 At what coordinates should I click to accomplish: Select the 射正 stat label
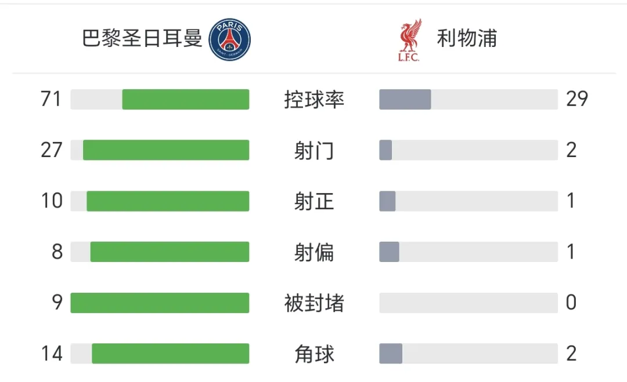(314, 202)
